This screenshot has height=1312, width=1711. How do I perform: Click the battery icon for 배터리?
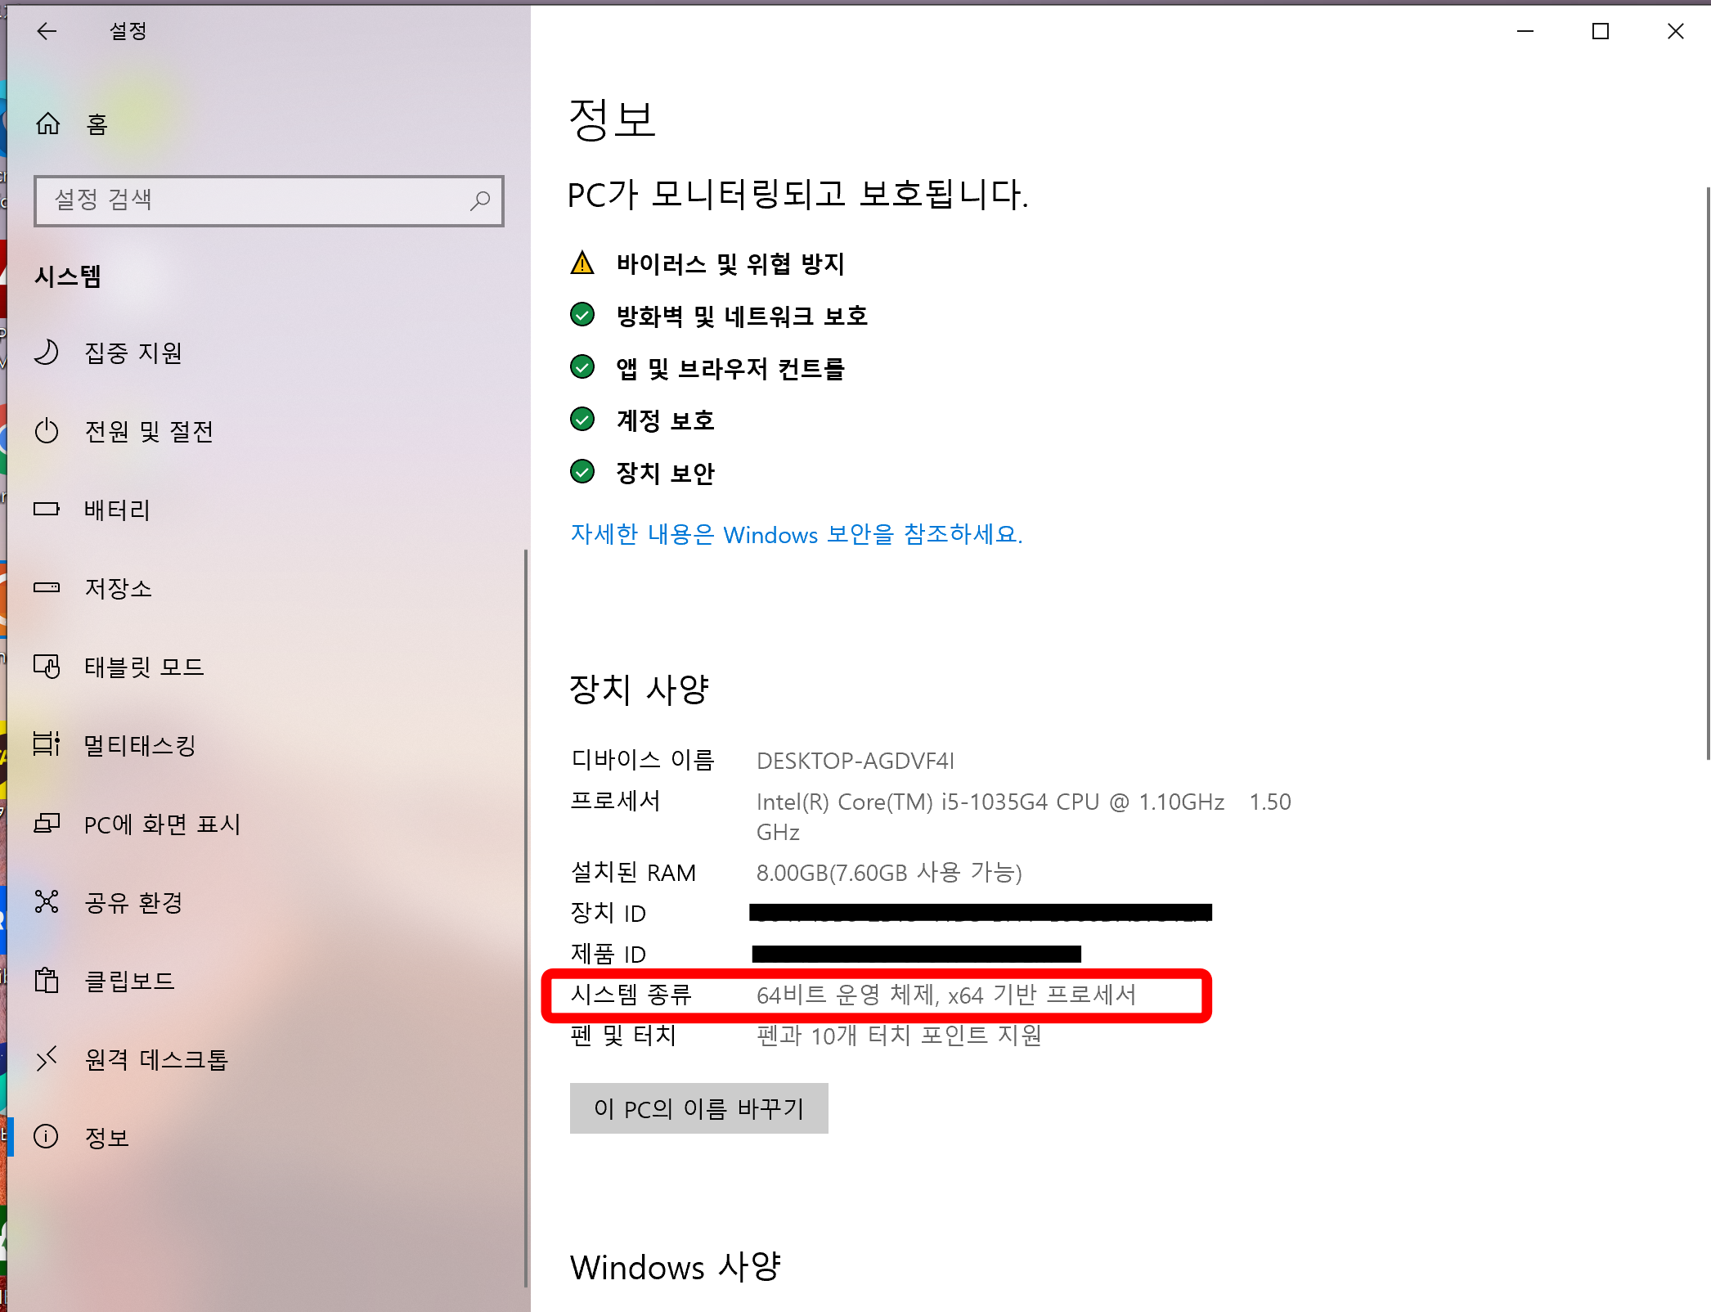pyautogui.click(x=47, y=509)
